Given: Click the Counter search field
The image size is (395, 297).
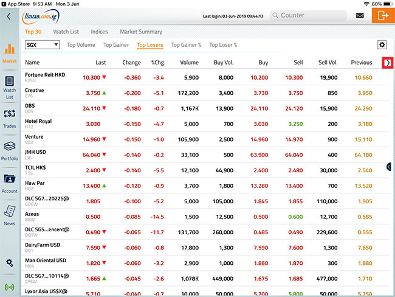Looking at the screenshot, I should (309, 15).
